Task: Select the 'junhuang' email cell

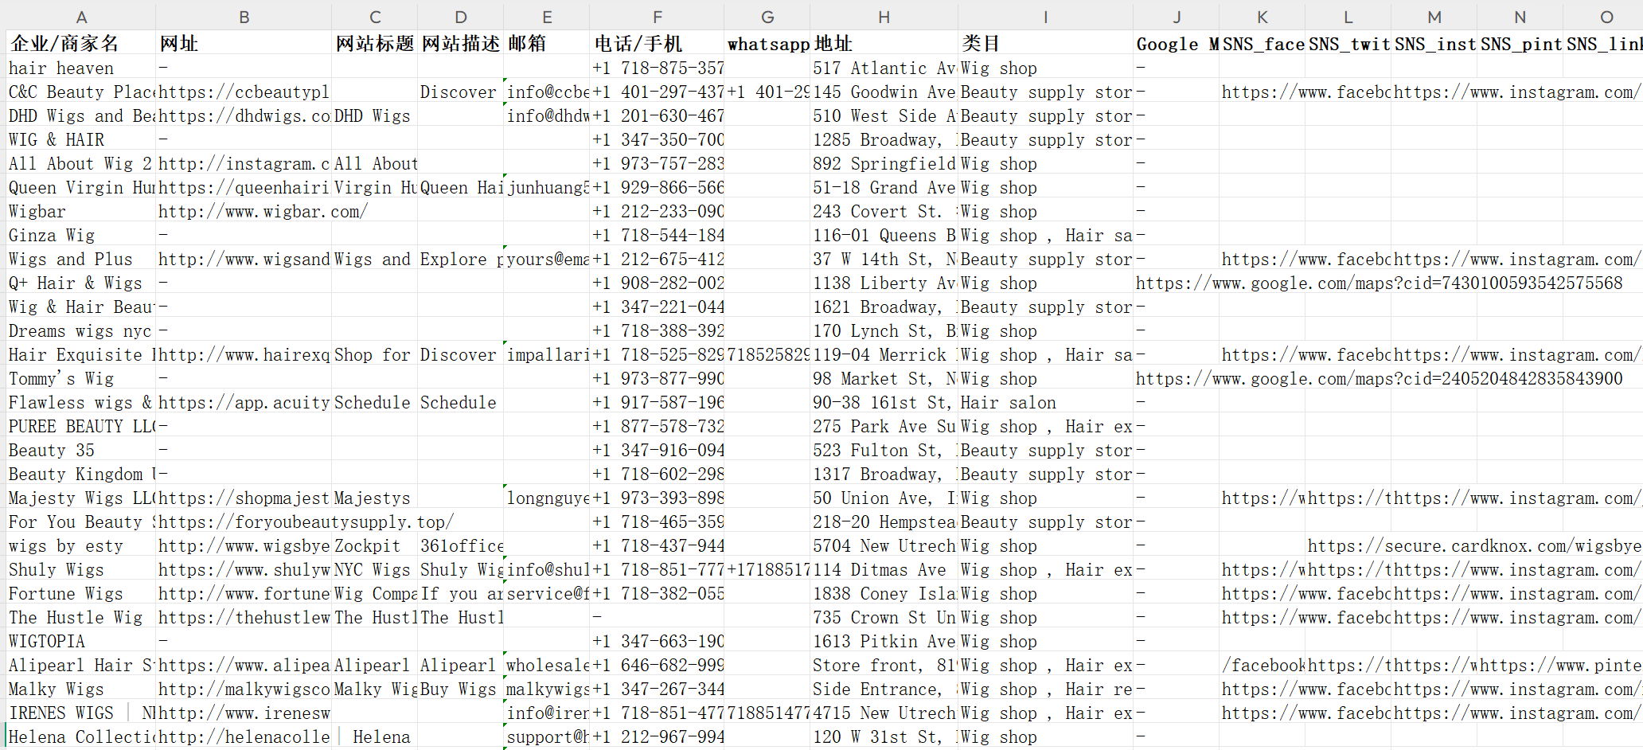Action: pos(547,187)
